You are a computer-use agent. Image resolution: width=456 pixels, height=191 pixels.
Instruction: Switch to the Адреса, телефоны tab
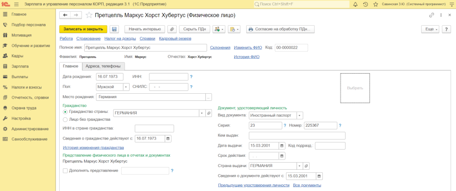click(102, 66)
